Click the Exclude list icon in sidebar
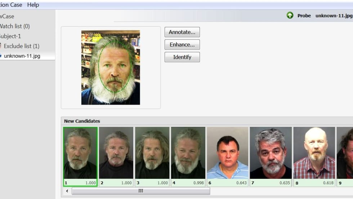The height and width of the screenshot is (199, 353). pos(1,46)
